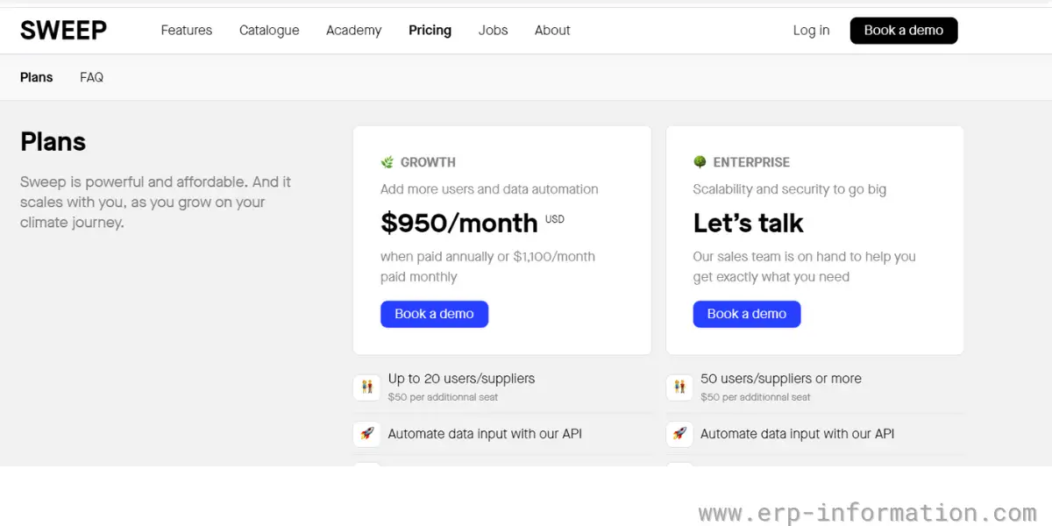Book a demo for the Growth plan

pyautogui.click(x=434, y=314)
